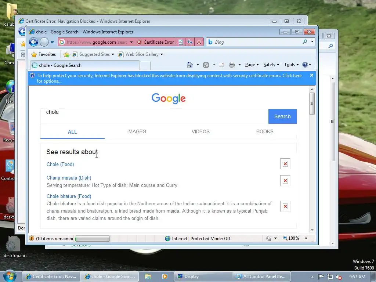Click the page loading progress bar

click(92, 239)
